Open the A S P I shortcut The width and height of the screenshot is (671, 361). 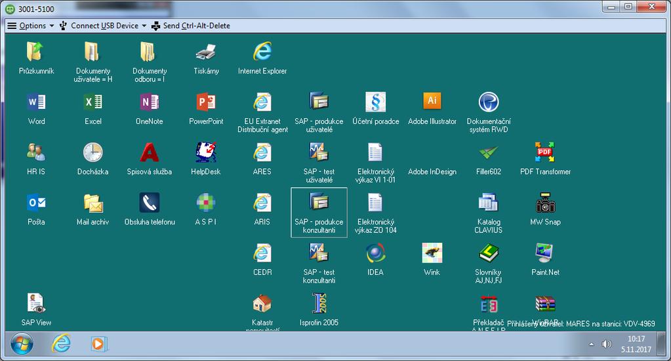[x=206, y=203]
